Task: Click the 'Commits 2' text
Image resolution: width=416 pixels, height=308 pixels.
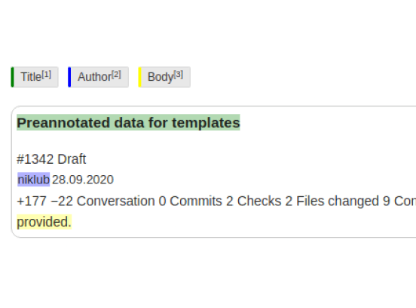Action: [202, 201]
